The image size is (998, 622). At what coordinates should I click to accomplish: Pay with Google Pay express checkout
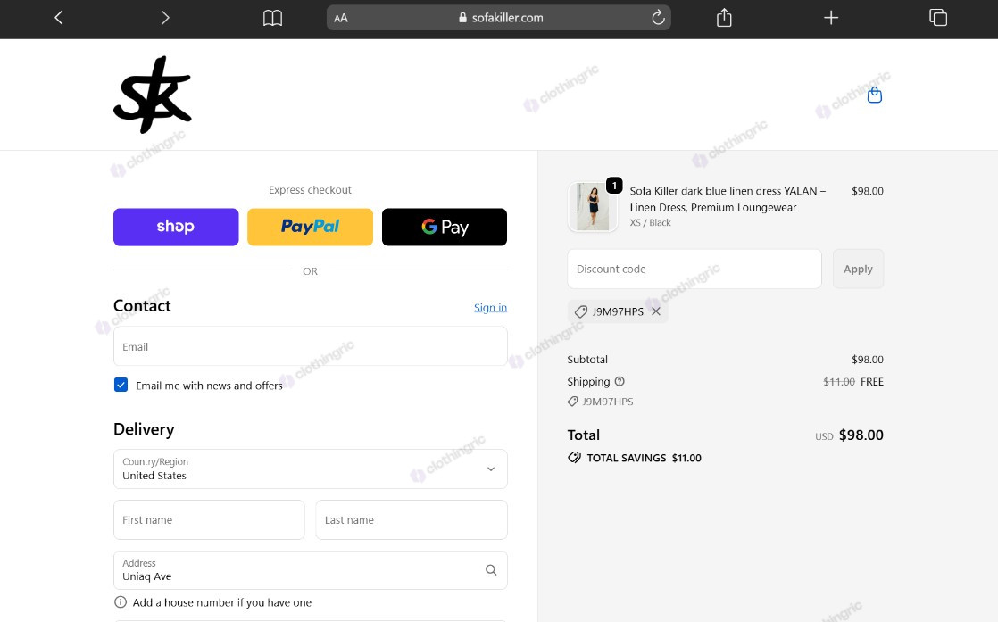pos(445,227)
